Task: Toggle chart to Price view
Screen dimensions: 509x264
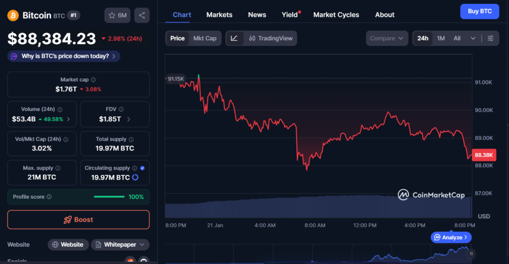Action: point(177,38)
